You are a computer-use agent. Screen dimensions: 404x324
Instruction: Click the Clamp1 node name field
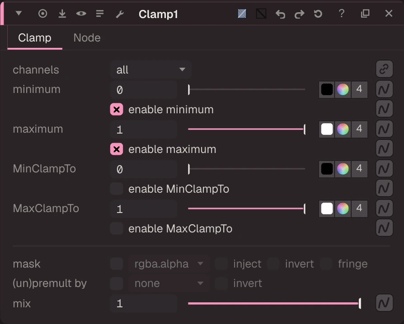(158, 14)
